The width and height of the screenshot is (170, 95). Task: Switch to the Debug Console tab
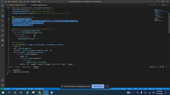pos(27,67)
